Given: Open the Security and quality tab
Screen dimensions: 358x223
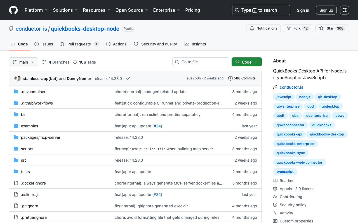Looking at the screenshot, I should (x=155, y=44).
